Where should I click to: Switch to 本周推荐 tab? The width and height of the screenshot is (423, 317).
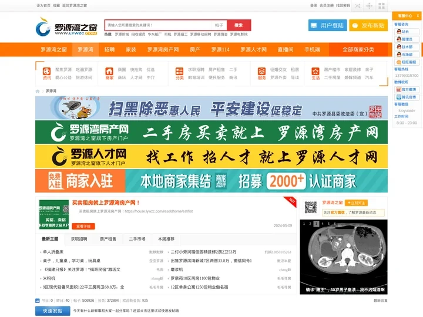click(x=166, y=239)
